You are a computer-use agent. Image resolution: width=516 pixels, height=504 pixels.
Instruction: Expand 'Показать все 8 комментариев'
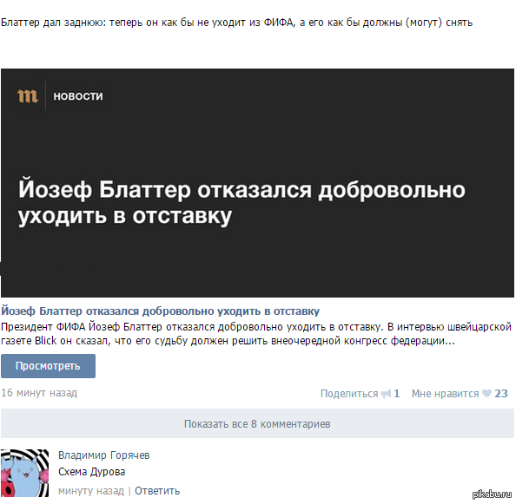coord(257,424)
